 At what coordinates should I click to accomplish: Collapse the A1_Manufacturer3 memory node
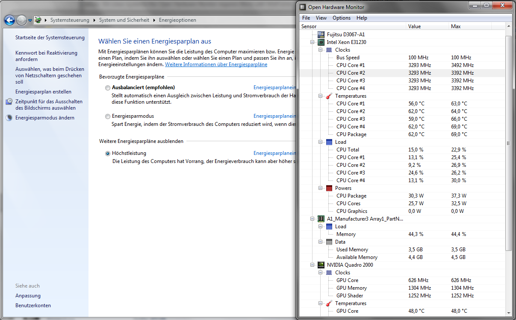click(313, 219)
